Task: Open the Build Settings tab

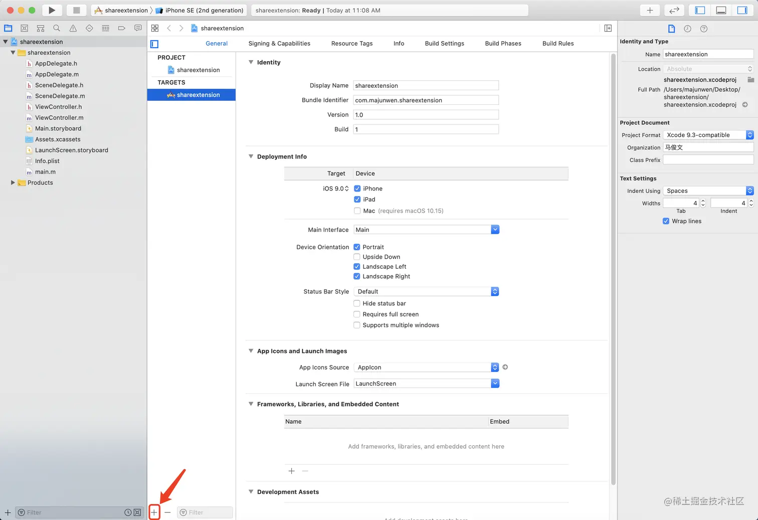Action: pyautogui.click(x=444, y=44)
